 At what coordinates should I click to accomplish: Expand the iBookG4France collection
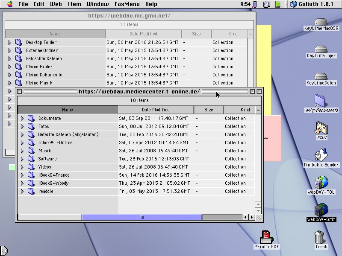[x=22, y=175]
